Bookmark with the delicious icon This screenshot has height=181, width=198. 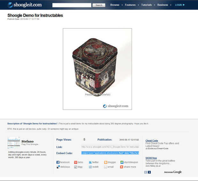(x=58, y=167)
